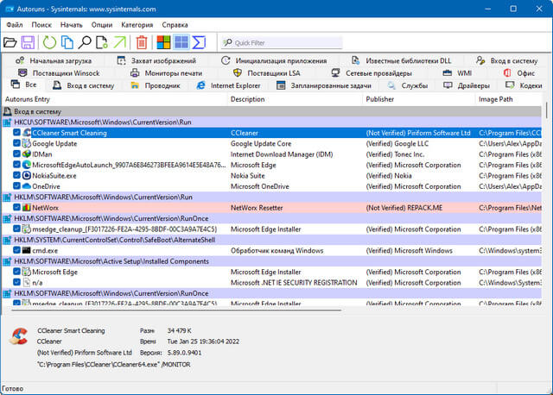Delete the selected entry with trash icon
The width and height of the screenshot is (553, 395).
[x=142, y=42]
